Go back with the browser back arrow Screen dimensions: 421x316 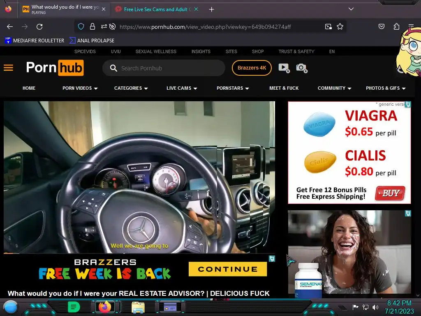[x=10, y=27]
